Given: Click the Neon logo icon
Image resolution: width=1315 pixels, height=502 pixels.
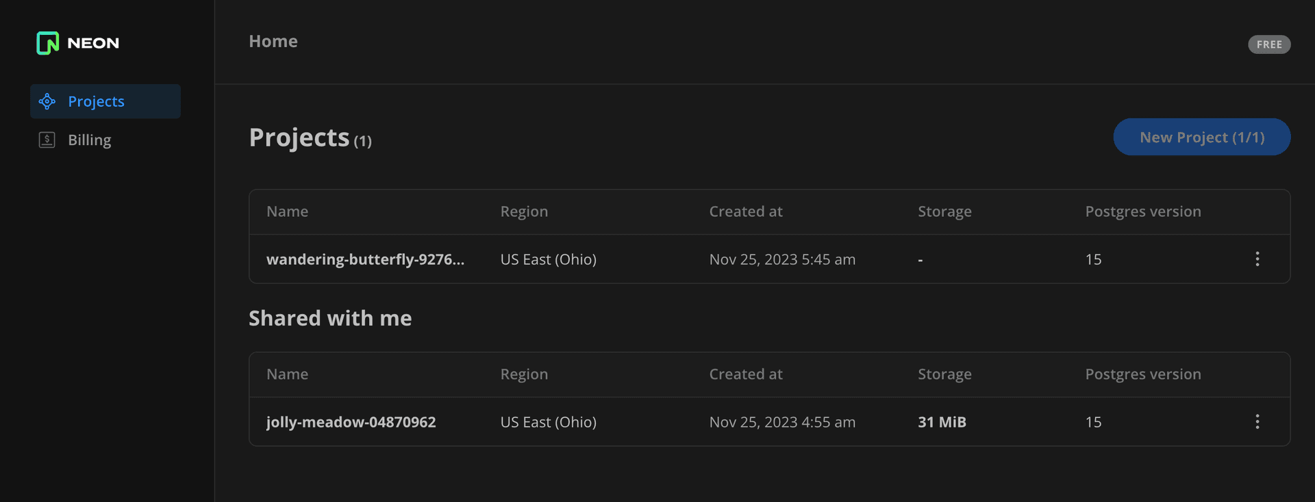Looking at the screenshot, I should (47, 43).
